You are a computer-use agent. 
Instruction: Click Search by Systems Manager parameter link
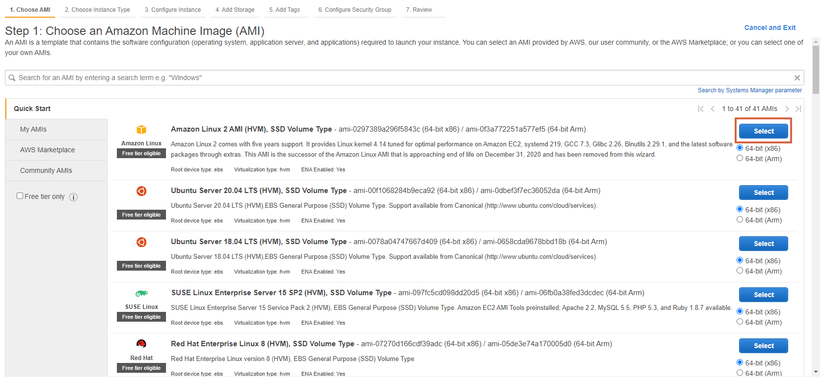tap(749, 90)
